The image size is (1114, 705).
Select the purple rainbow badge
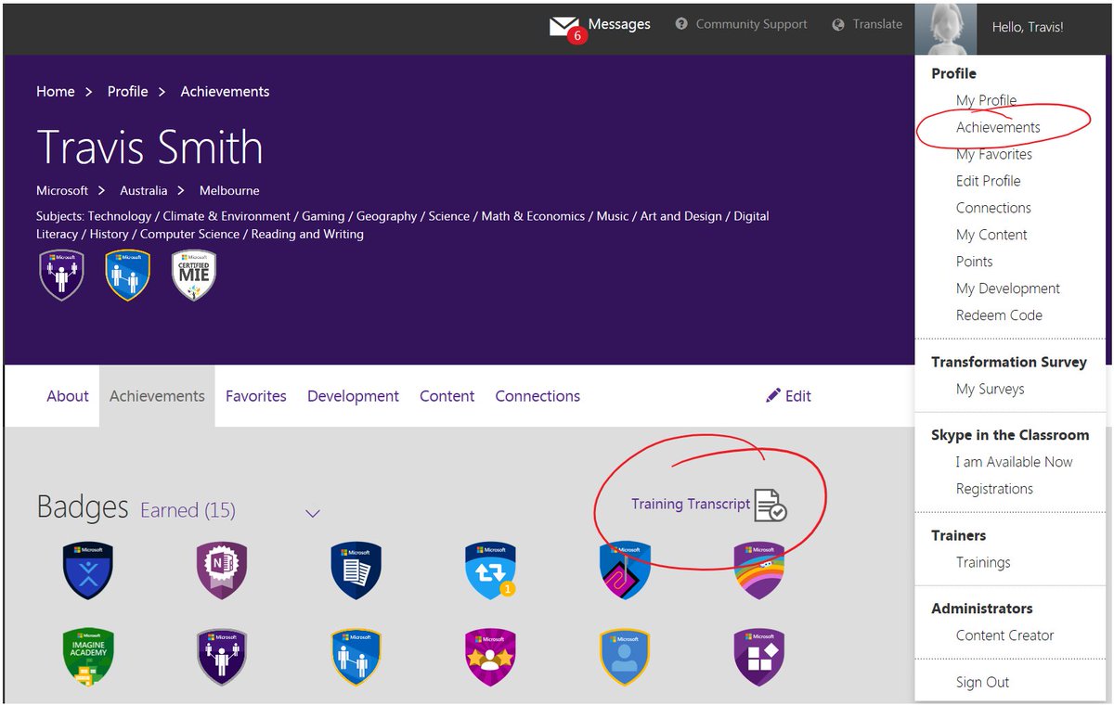pyautogui.click(x=759, y=570)
